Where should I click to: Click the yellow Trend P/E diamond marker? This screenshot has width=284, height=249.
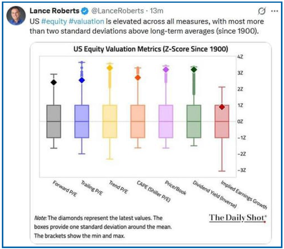[x=110, y=68]
